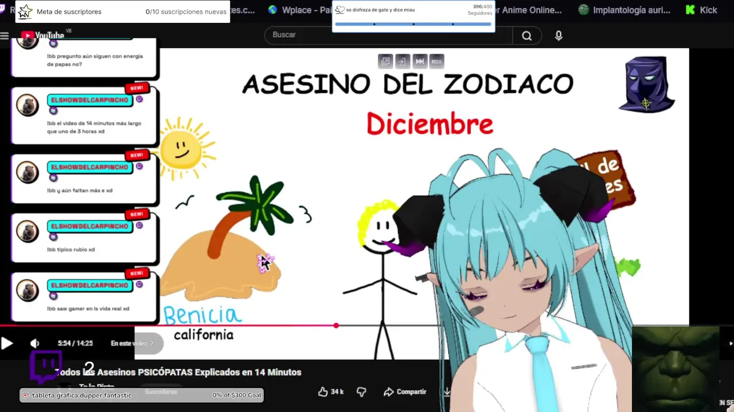
Task: Click the green Kick favicon
Action: 690,10
